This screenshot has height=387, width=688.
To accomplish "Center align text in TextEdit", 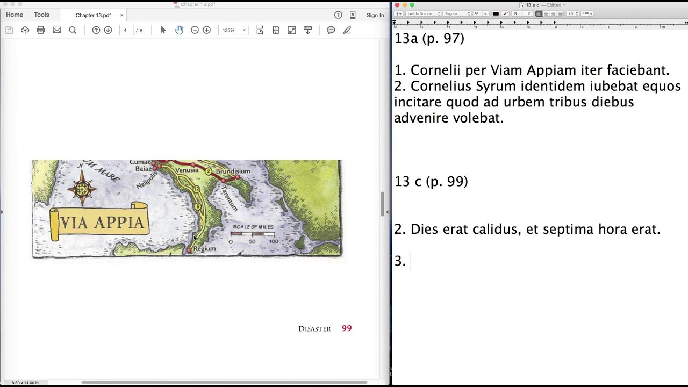I will pos(546,13).
